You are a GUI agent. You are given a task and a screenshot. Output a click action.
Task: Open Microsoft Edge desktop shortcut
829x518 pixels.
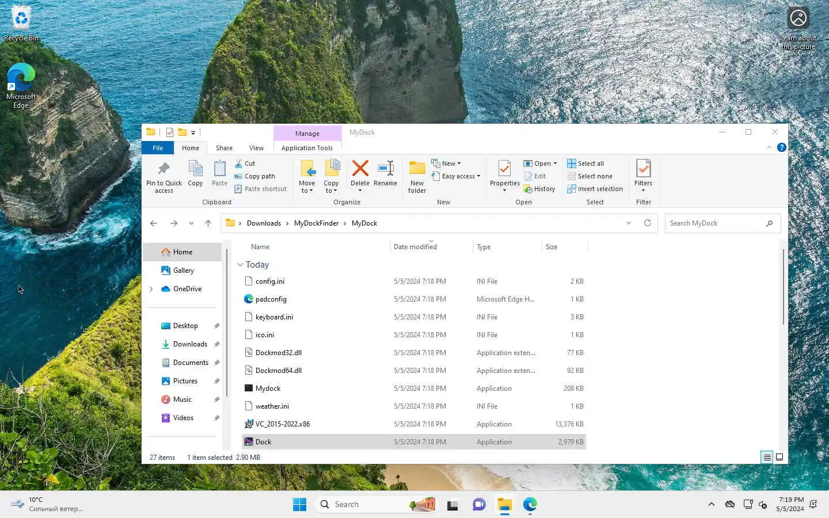(x=21, y=85)
